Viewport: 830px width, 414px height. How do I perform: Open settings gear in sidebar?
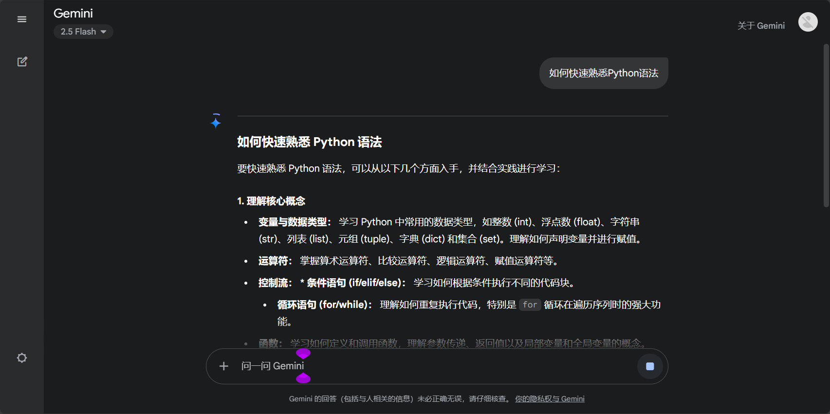[x=22, y=358]
